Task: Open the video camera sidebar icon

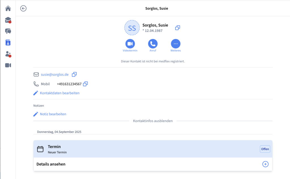Action: click(8, 65)
